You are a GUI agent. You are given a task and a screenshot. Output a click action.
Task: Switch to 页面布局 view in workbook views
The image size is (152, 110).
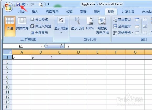[x=22, y=24]
